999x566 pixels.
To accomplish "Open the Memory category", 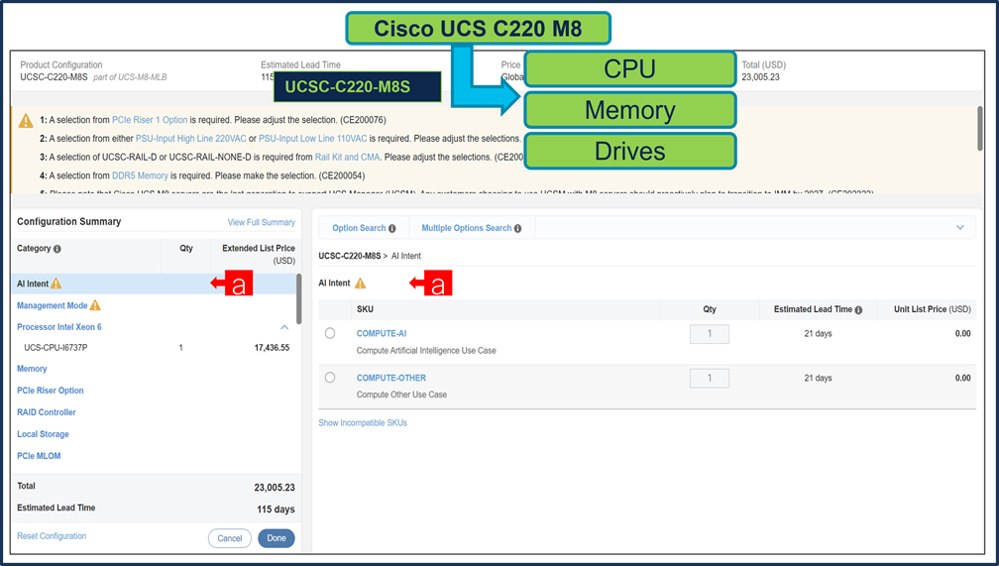I will (x=32, y=369).
